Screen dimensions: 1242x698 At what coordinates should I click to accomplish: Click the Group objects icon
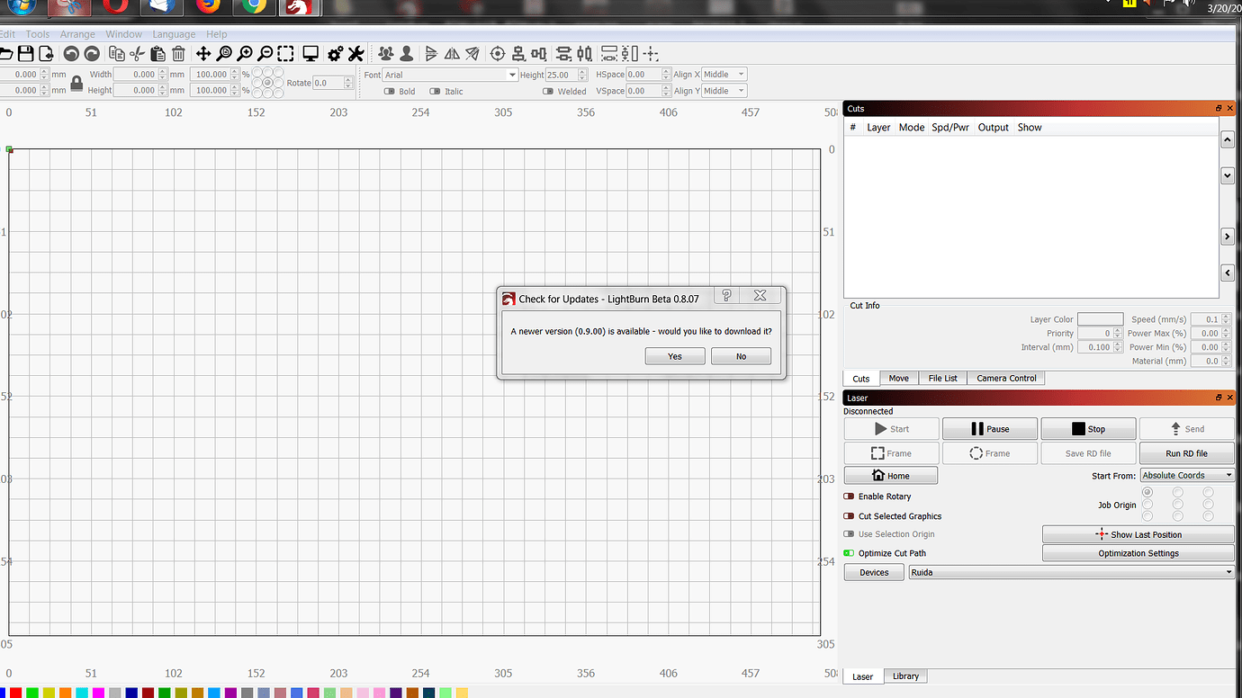pyautogui.click(x=386, y=54)
